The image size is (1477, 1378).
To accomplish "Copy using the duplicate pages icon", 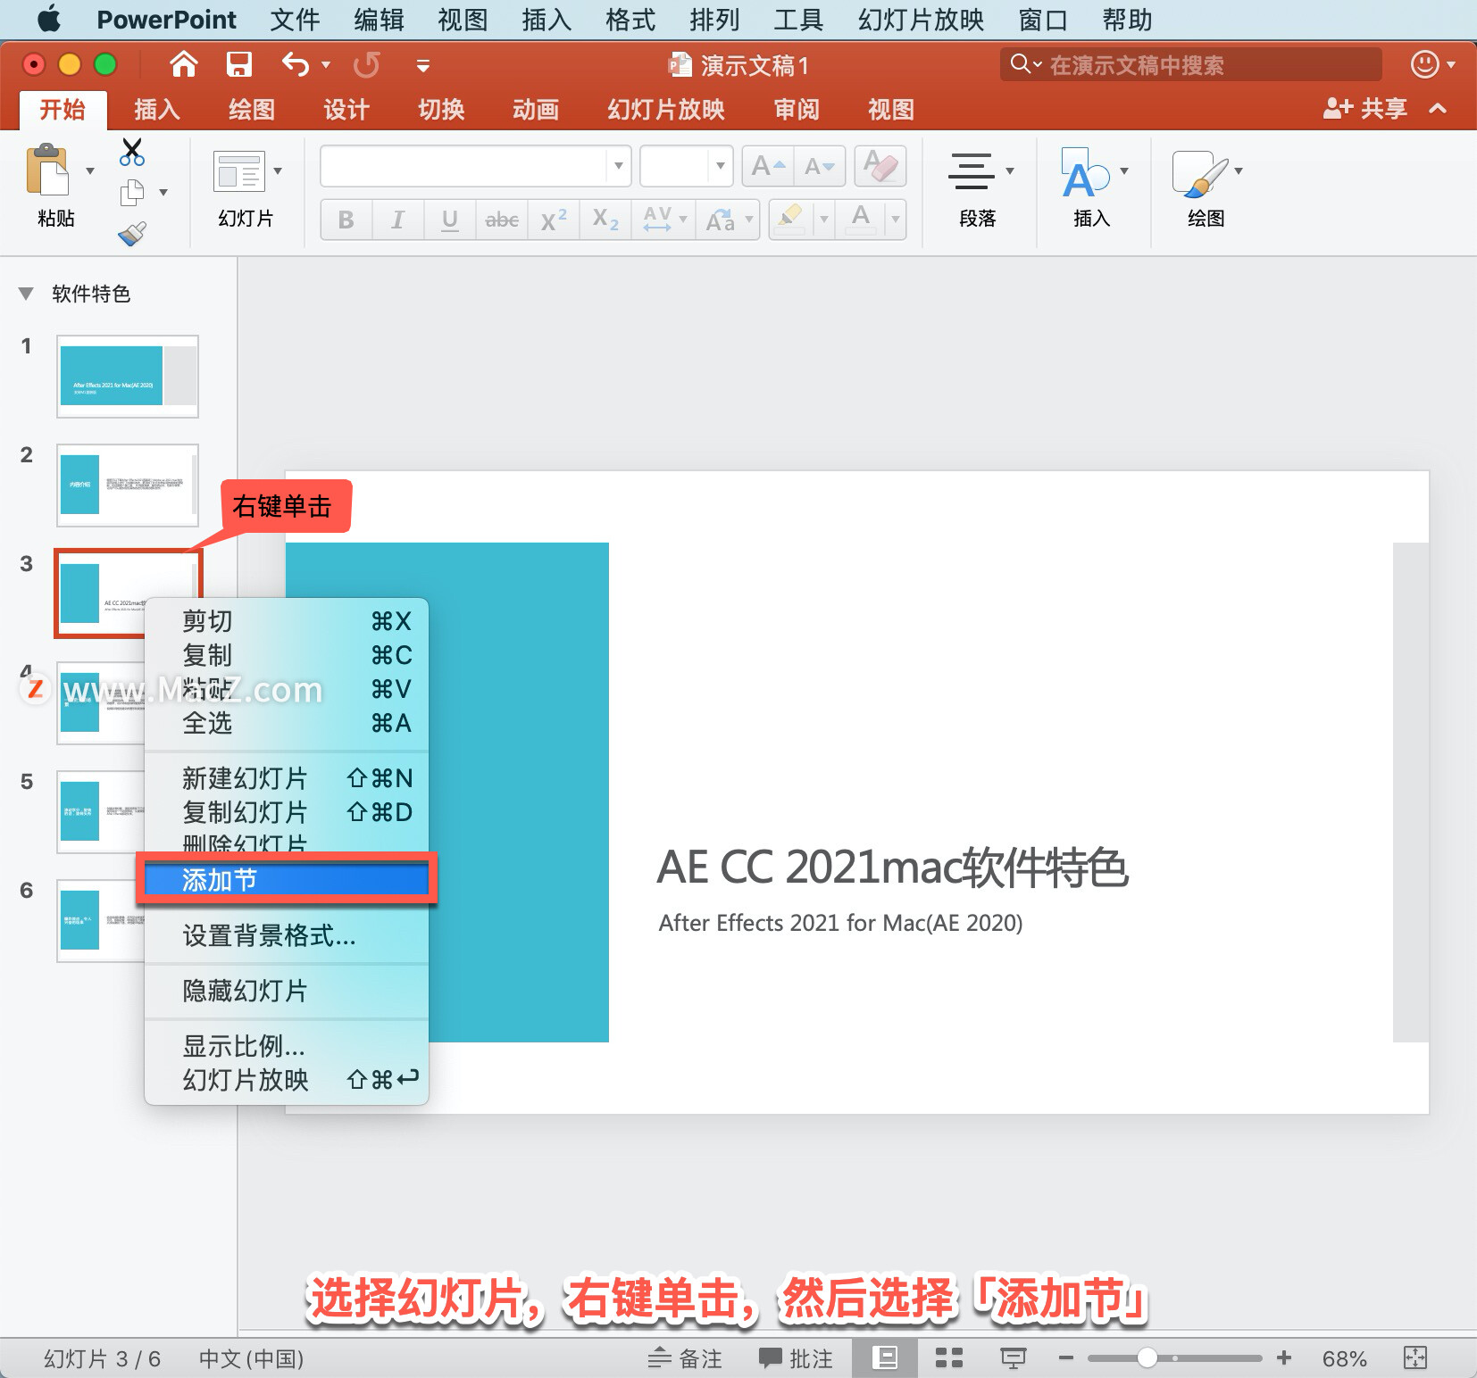I will 132,192.
